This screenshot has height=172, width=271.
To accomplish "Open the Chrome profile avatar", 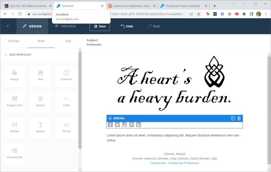I will coord(259,14).
